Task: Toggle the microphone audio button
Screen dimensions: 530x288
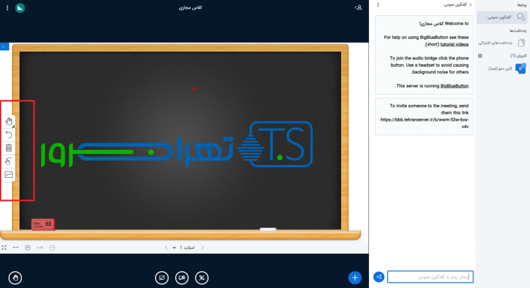Action: (203, 277)
